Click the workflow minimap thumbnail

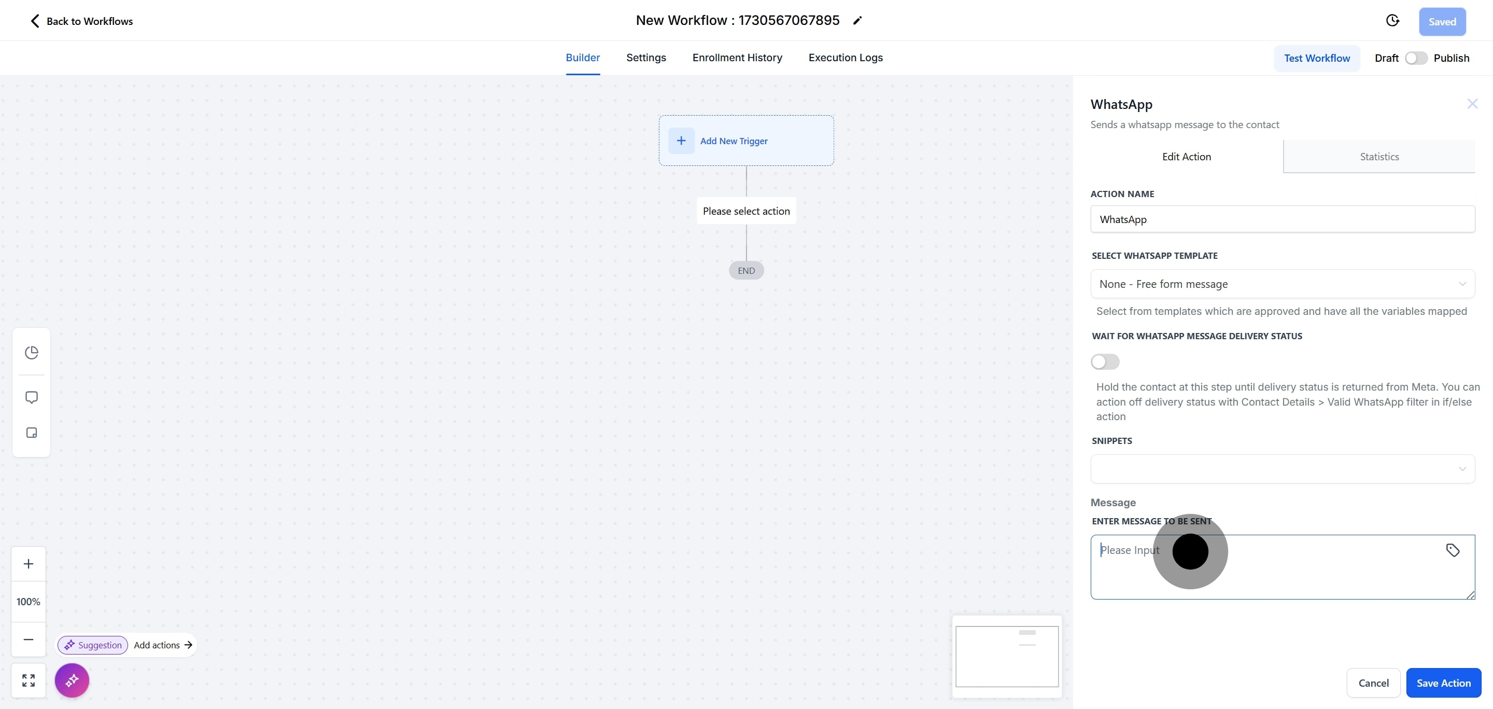[1007, 656]
